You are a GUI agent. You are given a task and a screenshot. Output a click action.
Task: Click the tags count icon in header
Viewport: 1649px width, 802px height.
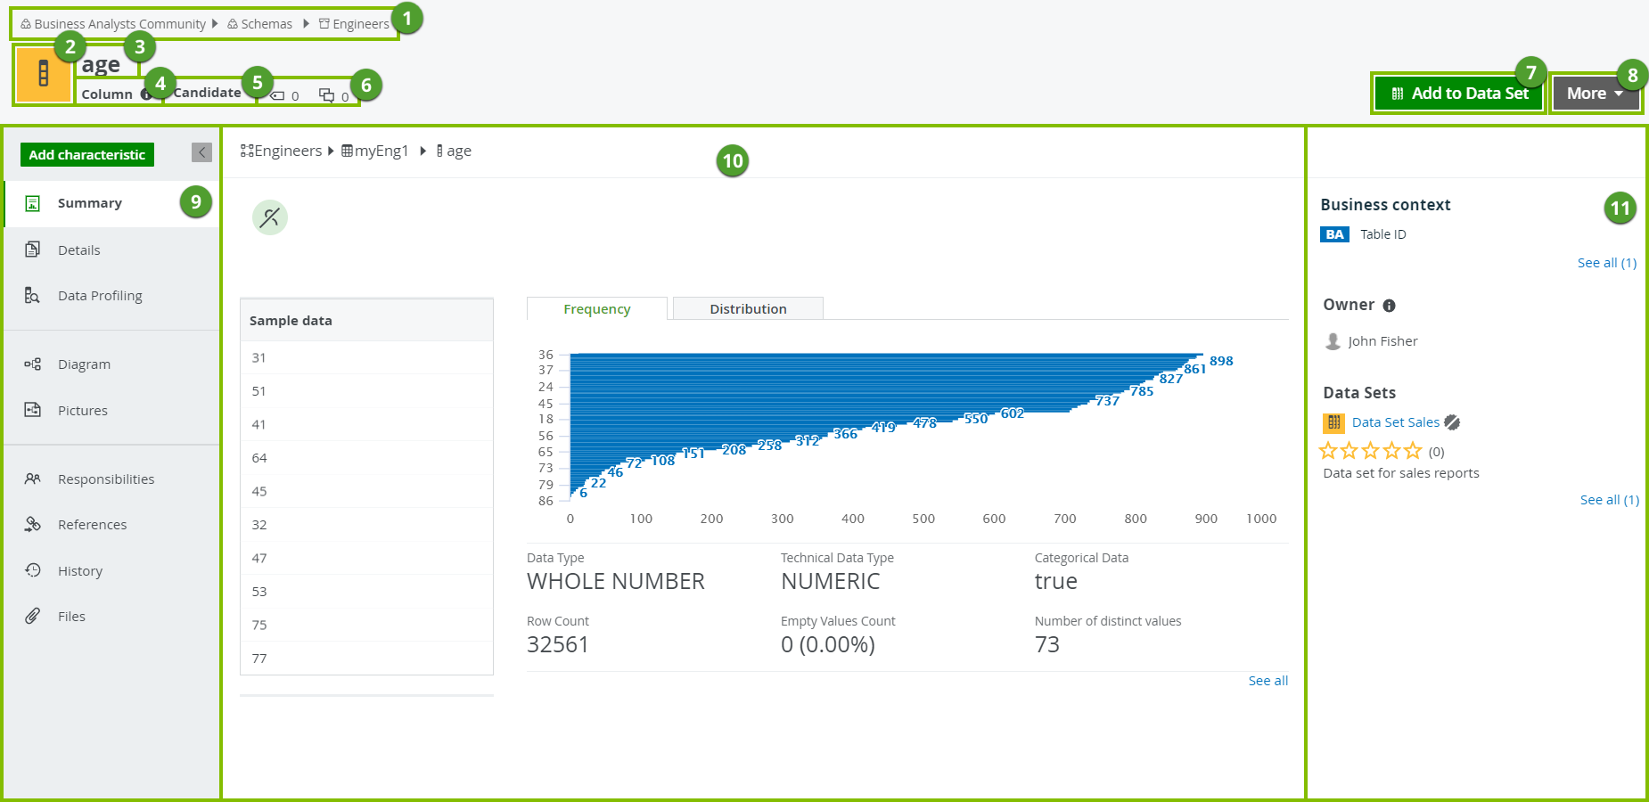(x=278, y=96)
